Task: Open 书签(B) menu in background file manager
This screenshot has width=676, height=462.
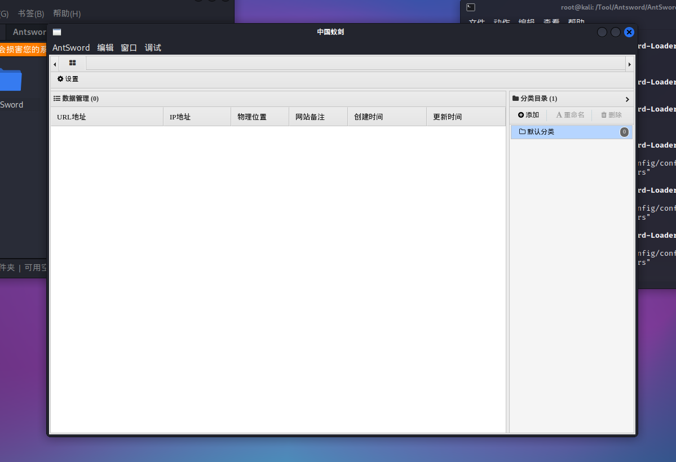Action: coord(31,14)
